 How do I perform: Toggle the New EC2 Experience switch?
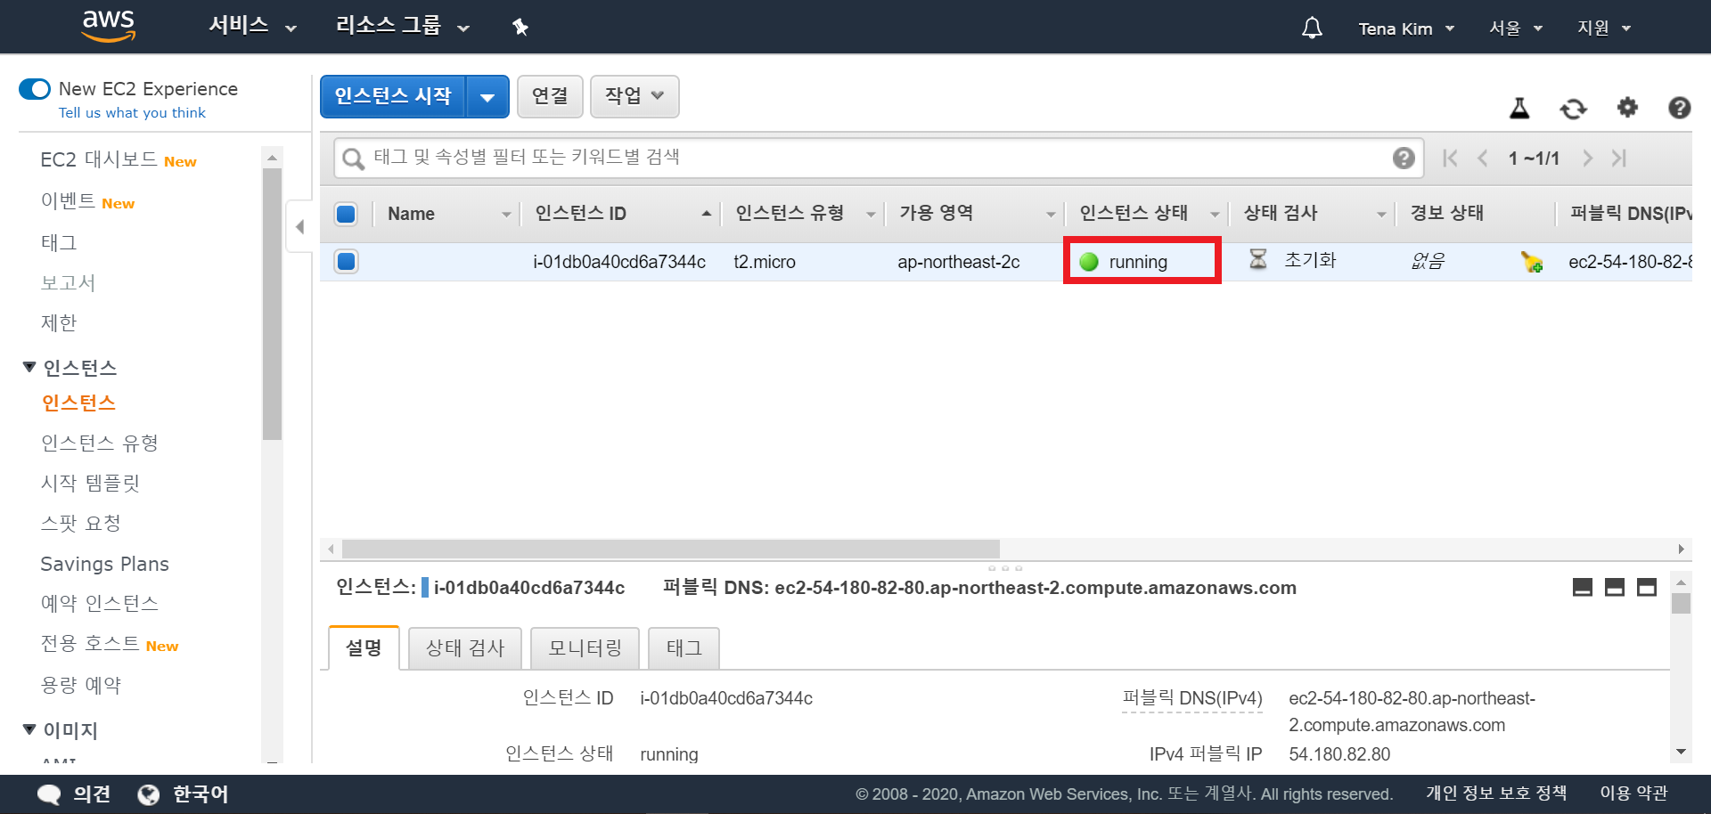[35, 89]
